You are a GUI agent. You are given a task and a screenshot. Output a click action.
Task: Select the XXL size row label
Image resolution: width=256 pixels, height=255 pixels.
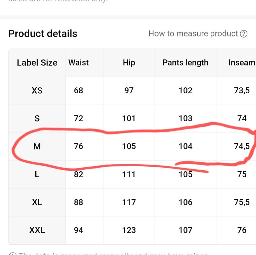click(x=37, y=230)
